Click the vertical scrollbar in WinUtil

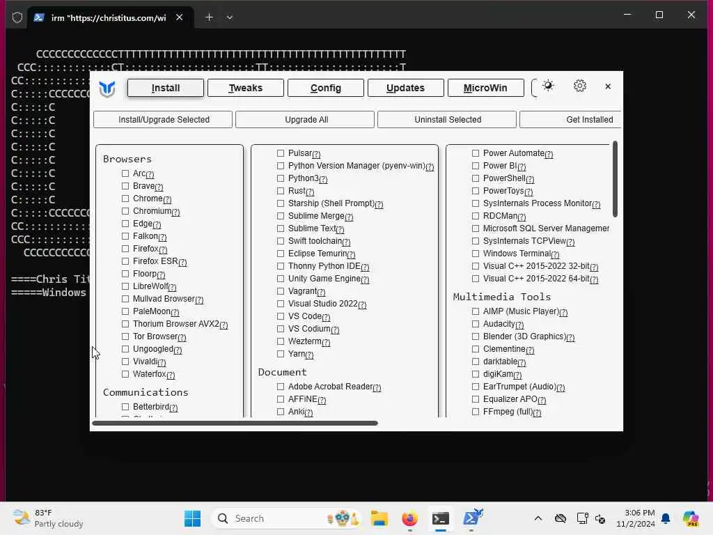point(616,179)
